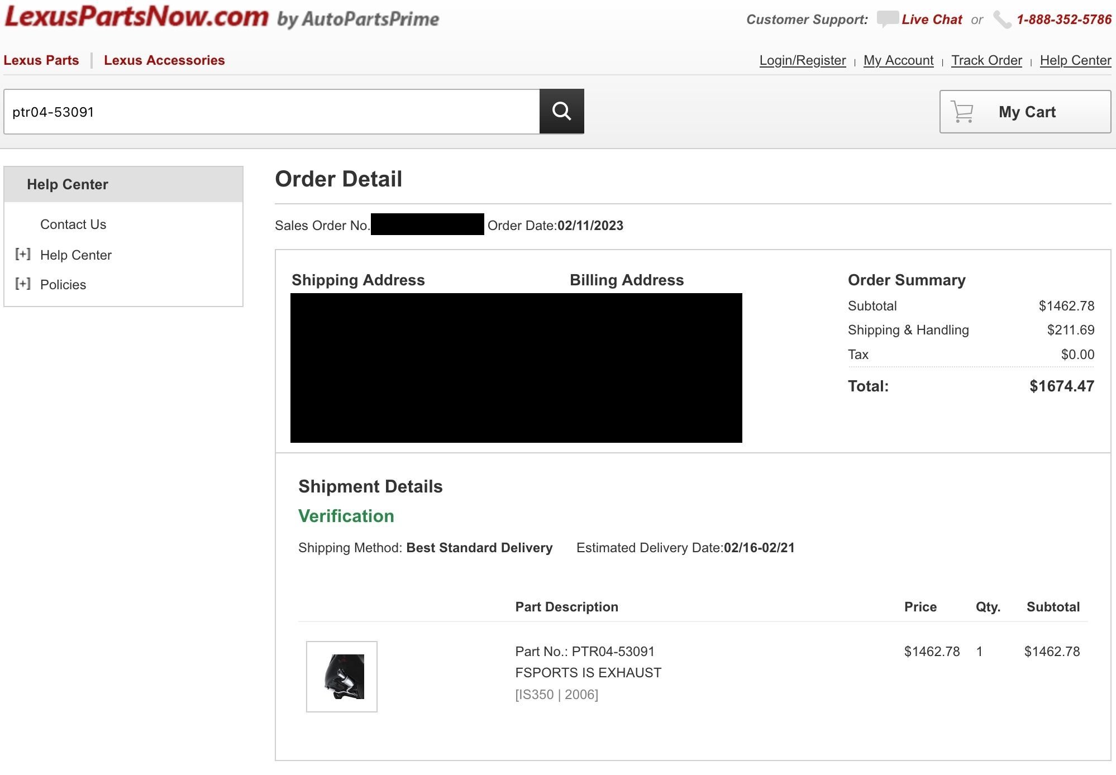Viewport: 1116px width, 775px height.
Task: Start a Live Chat with support
Action: (932, 20)
